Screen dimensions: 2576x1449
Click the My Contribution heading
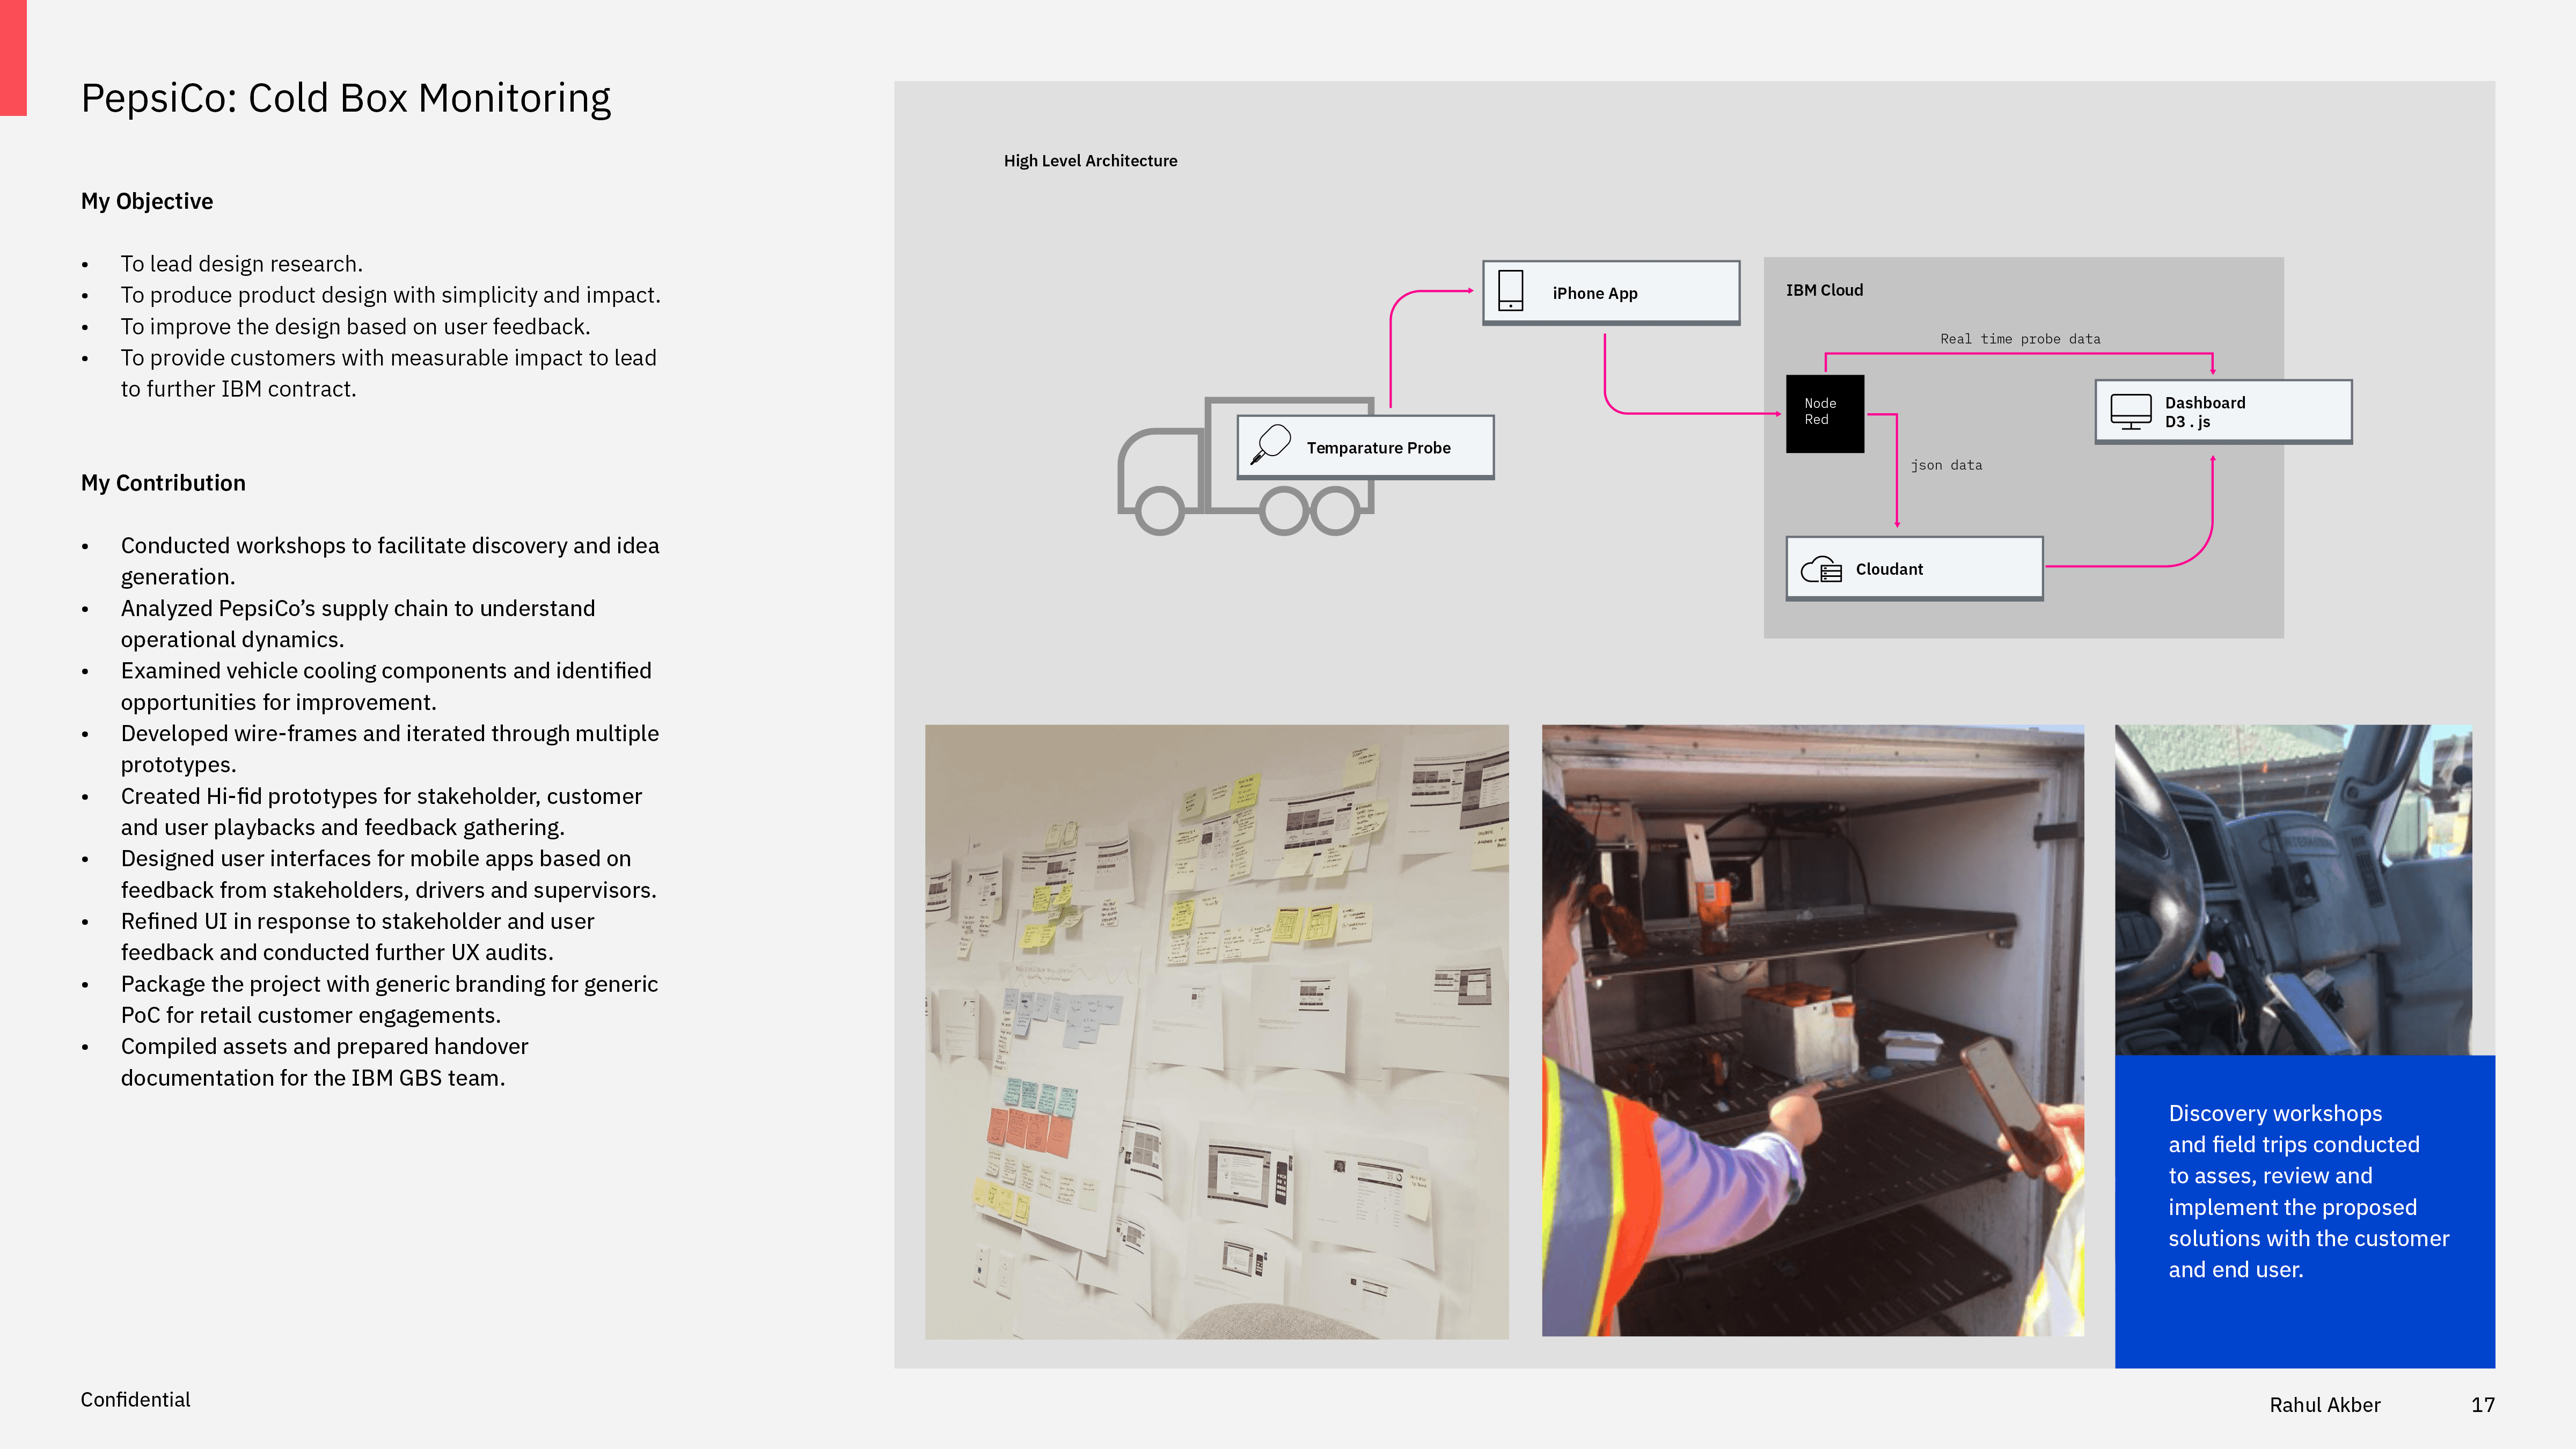[x=163, y=483]
